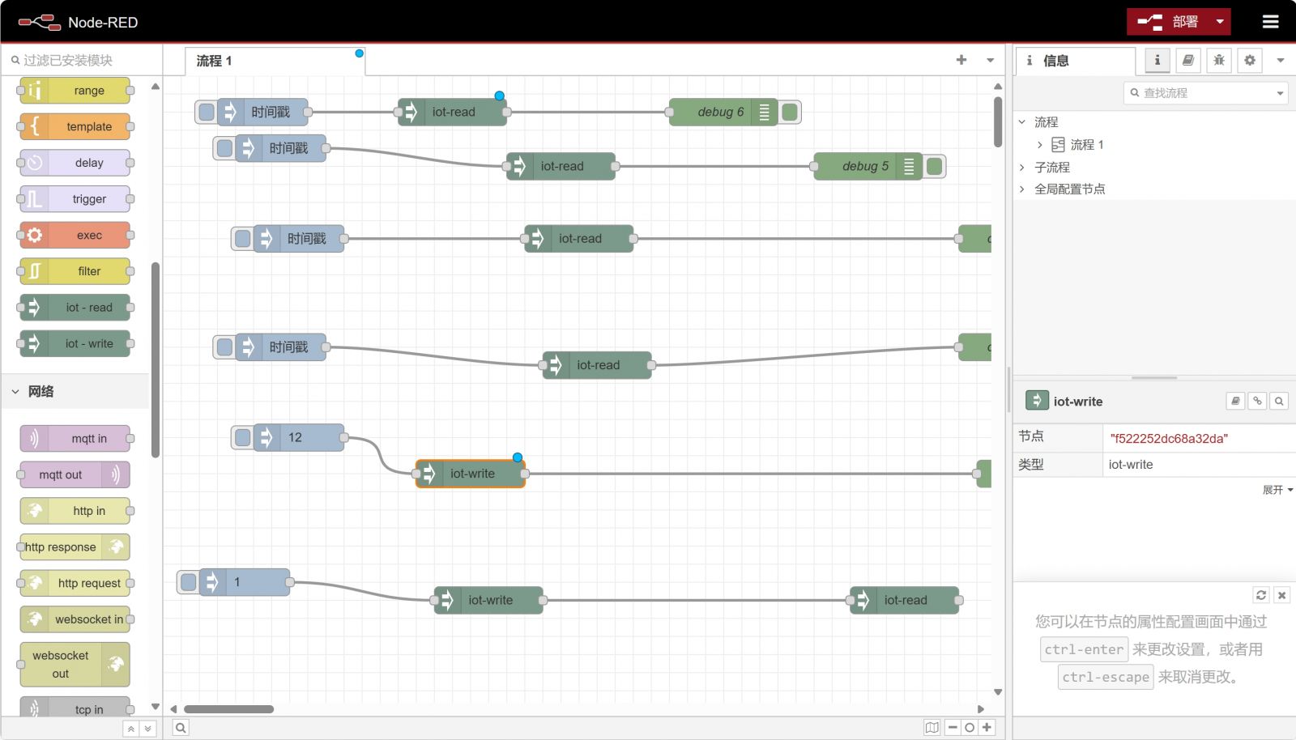Trigger the inject button feeding debug 6
Viewport: 1296px width, 740px height.
coord(207,112)
